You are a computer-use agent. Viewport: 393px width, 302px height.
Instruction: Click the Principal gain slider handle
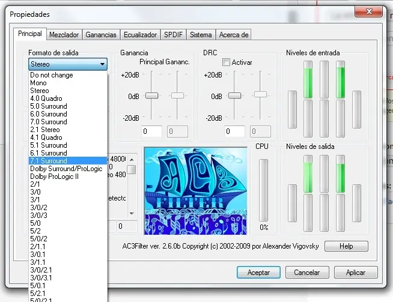(152, 95)
